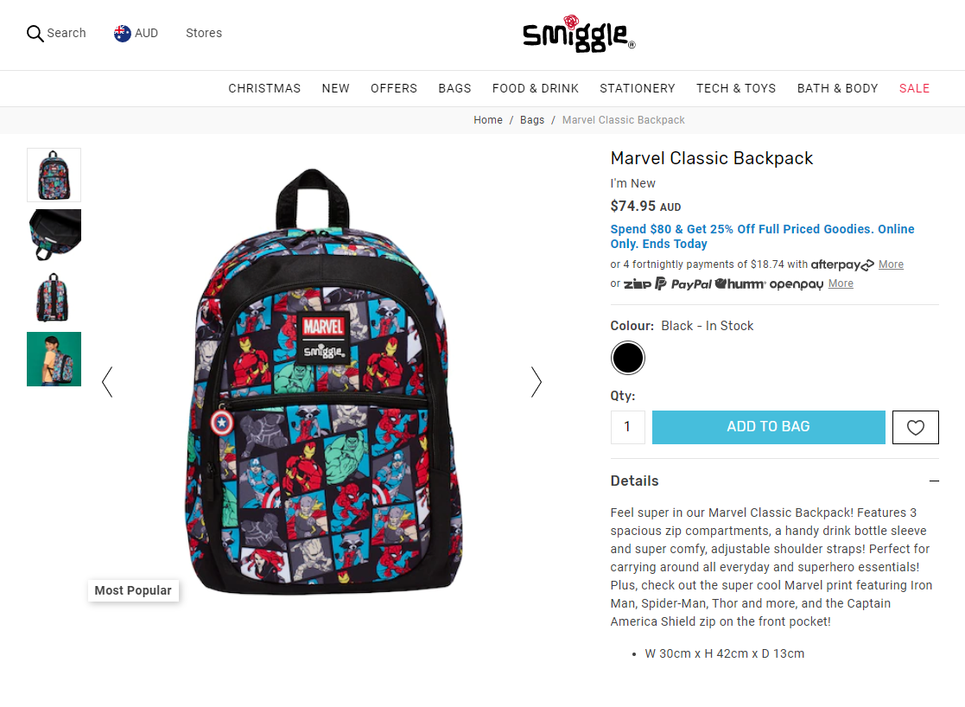Show the previous product image arrow
965x707 pixels.
point(107,382)
